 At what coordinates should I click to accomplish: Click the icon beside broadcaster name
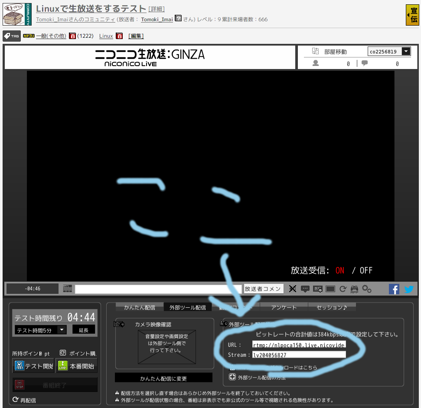tap(178, 18)
